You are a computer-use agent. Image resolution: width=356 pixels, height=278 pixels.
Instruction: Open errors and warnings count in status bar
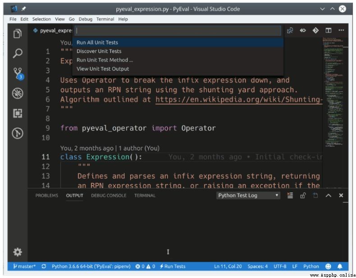point(145,266)
